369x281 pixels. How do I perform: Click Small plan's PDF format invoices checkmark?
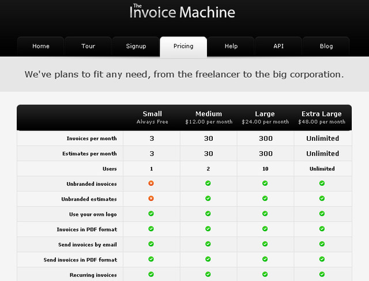[151, 229]
